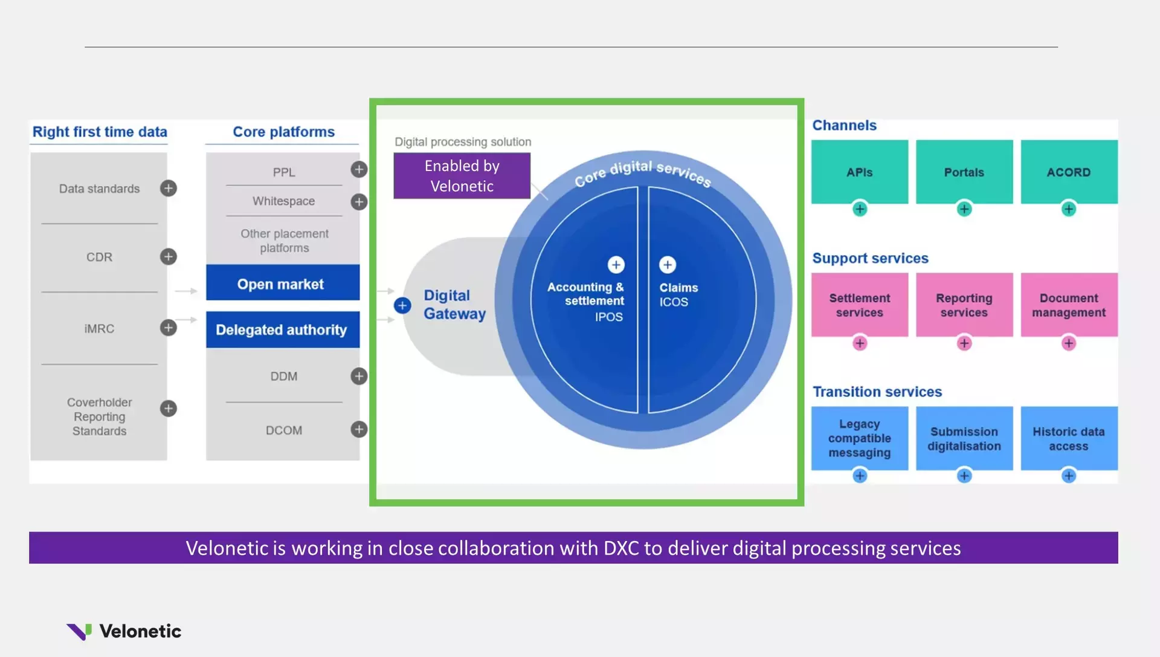Expand the APIs channel details
This screenshot has height=657, width=1160.
(x=859, y=209)
